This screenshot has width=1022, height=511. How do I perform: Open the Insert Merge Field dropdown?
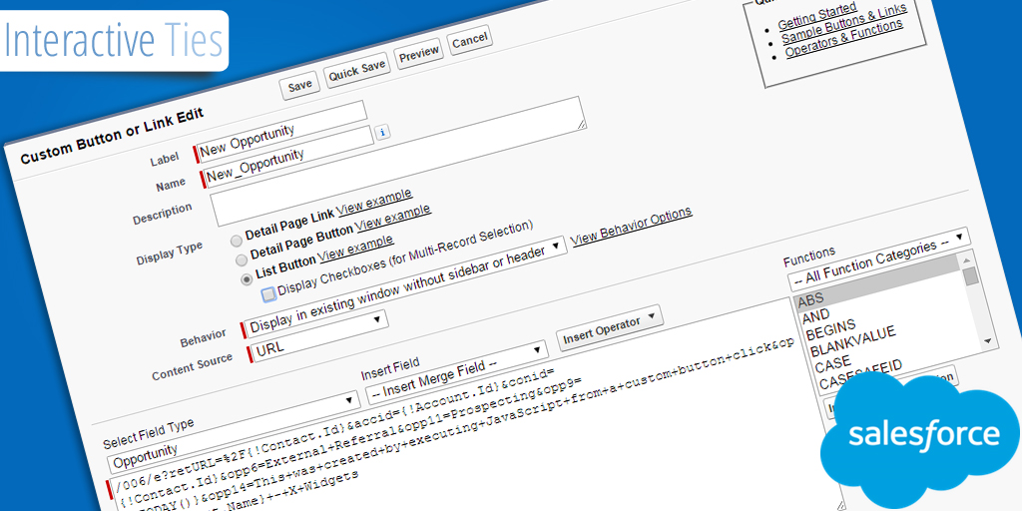point(456,368)
